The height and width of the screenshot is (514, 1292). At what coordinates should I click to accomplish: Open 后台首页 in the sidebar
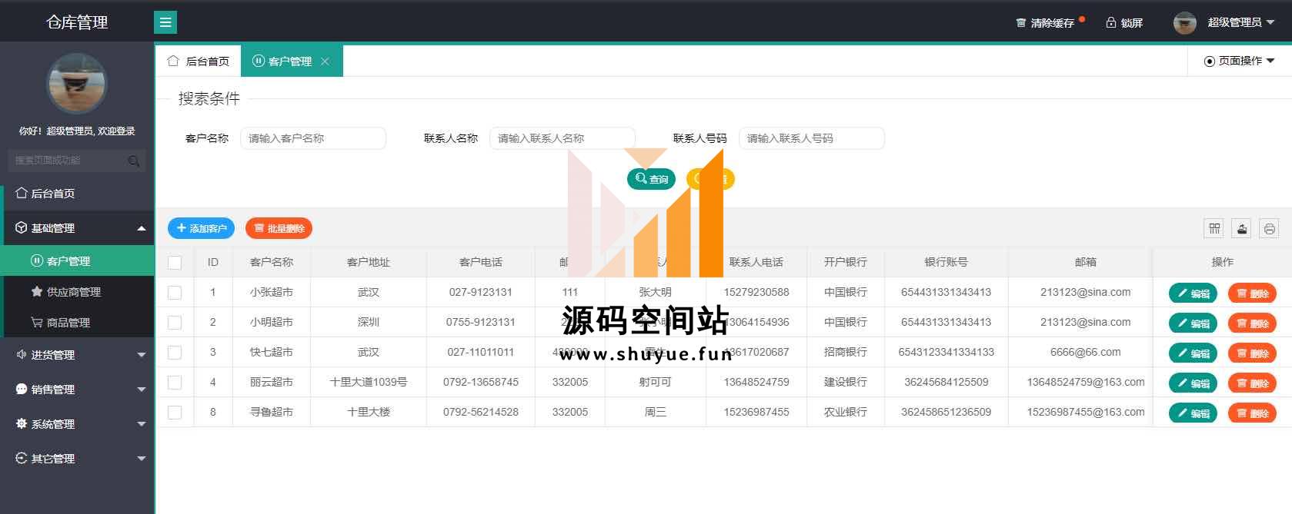[x=77, y=194]
